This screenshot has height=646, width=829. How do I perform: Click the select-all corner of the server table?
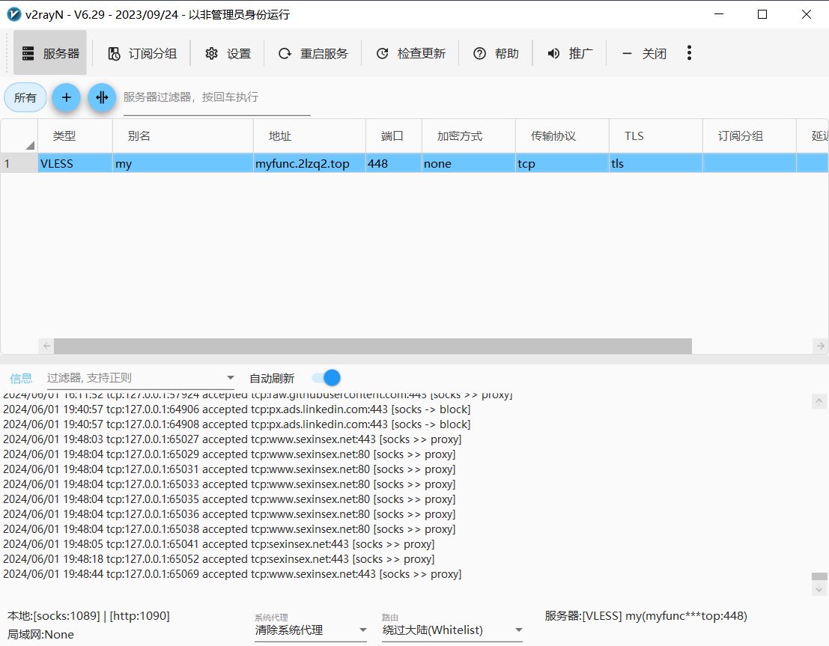click(x=19, y=135)
